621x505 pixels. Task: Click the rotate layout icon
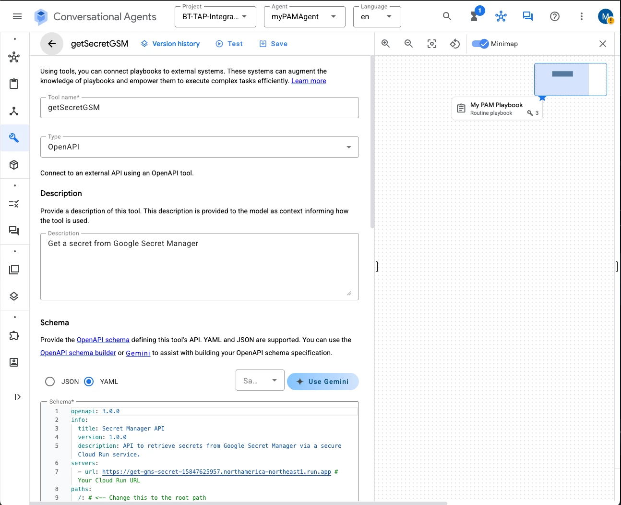(x=455, y=44)
